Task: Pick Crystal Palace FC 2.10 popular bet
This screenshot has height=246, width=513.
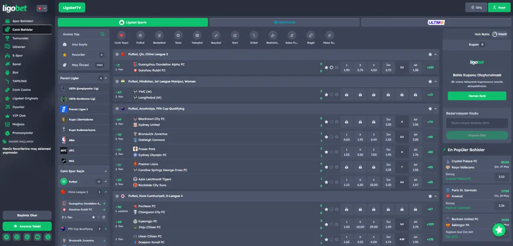Action: coord(501,176)
